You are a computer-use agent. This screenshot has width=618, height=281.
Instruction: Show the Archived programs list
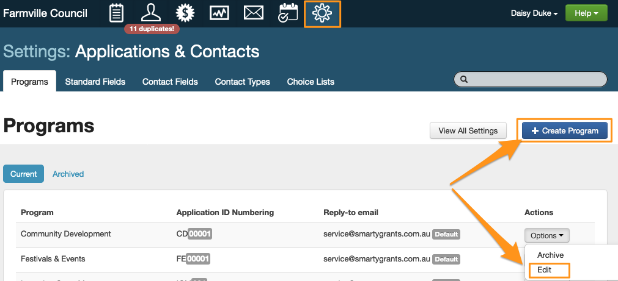pyautogui.click(x=68, y=174)
